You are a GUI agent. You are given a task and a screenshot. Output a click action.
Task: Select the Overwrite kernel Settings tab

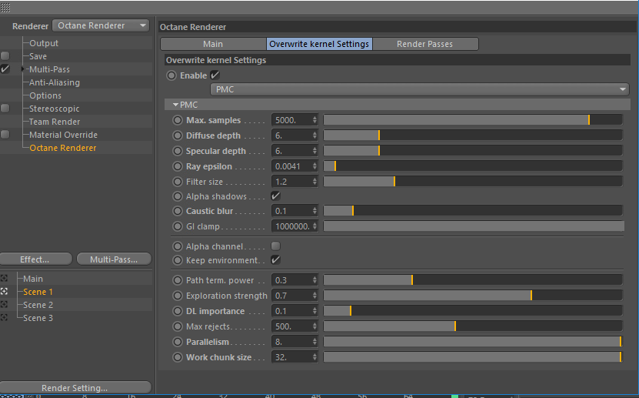[x=319, y=44]
